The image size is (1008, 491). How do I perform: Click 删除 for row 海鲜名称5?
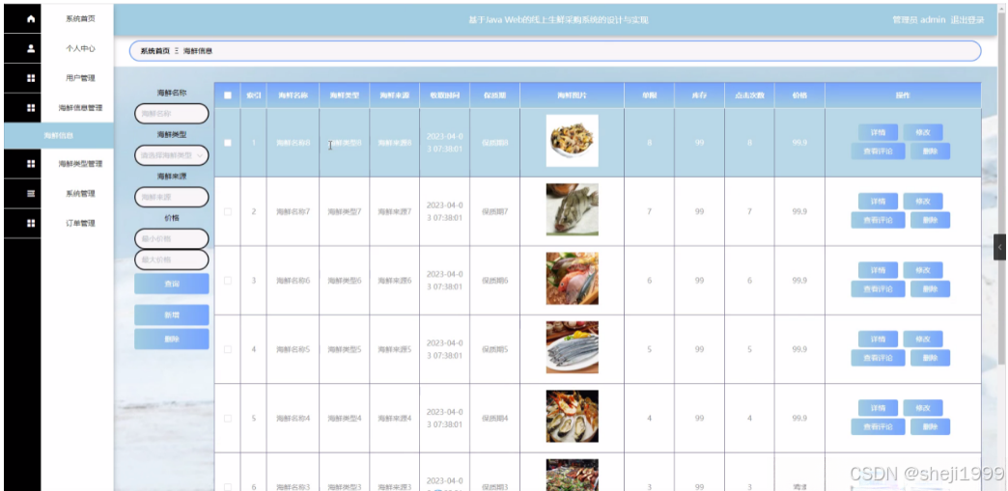point(930,358)
